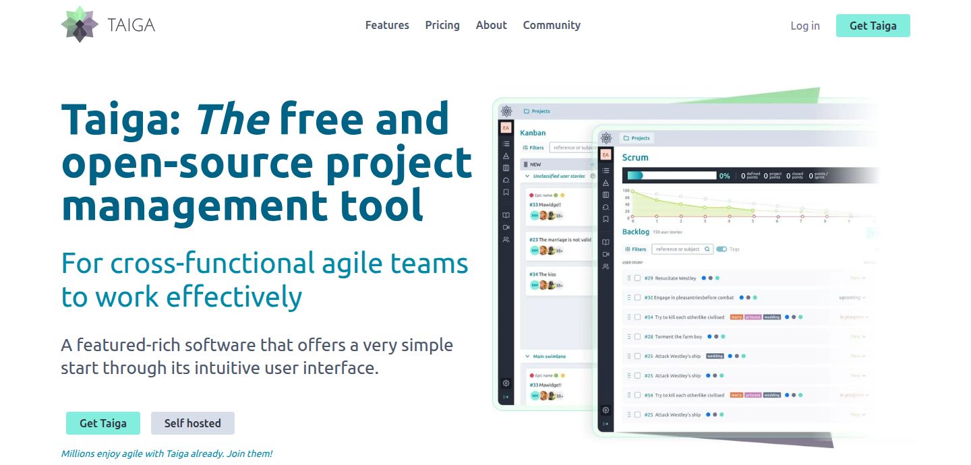
Task: Click '150 user stories' text beside Backlog
Action: [667, 232]
